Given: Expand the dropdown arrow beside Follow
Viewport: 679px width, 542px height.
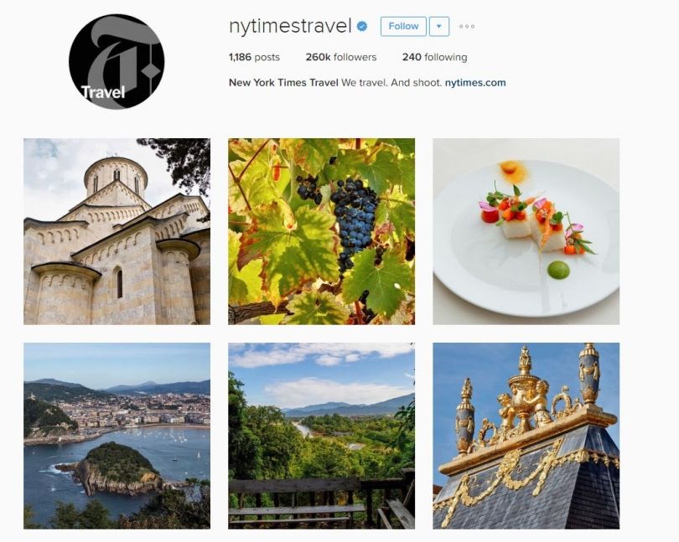Looking at the screenshot, I should point(439,27).
